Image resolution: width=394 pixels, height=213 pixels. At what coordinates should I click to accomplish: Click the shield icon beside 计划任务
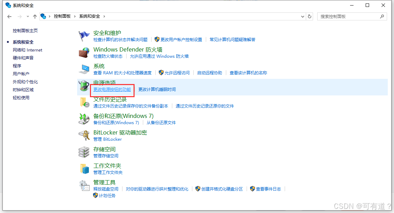[x=95, y=195]
